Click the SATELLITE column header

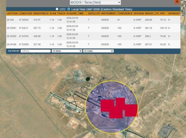tap(94, 14)
